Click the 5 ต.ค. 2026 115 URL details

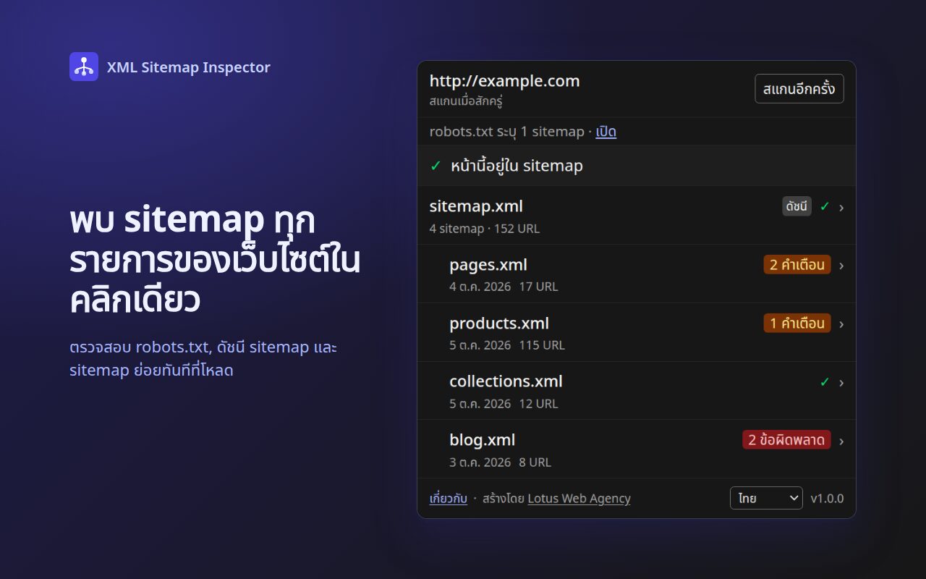(507, 345)
